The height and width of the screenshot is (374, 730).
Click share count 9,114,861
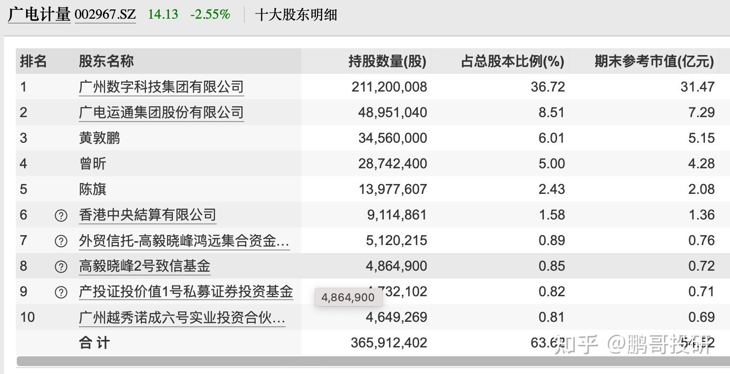coord(397,215)
